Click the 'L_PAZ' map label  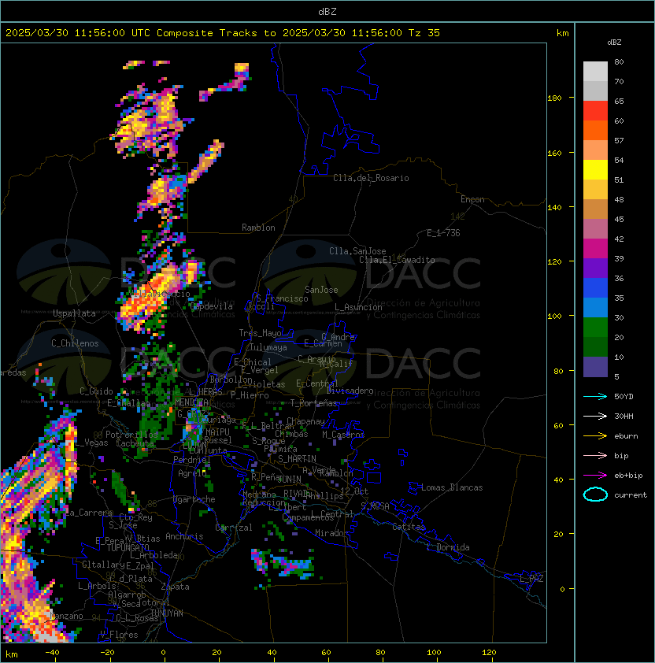(x=531, y=579)
